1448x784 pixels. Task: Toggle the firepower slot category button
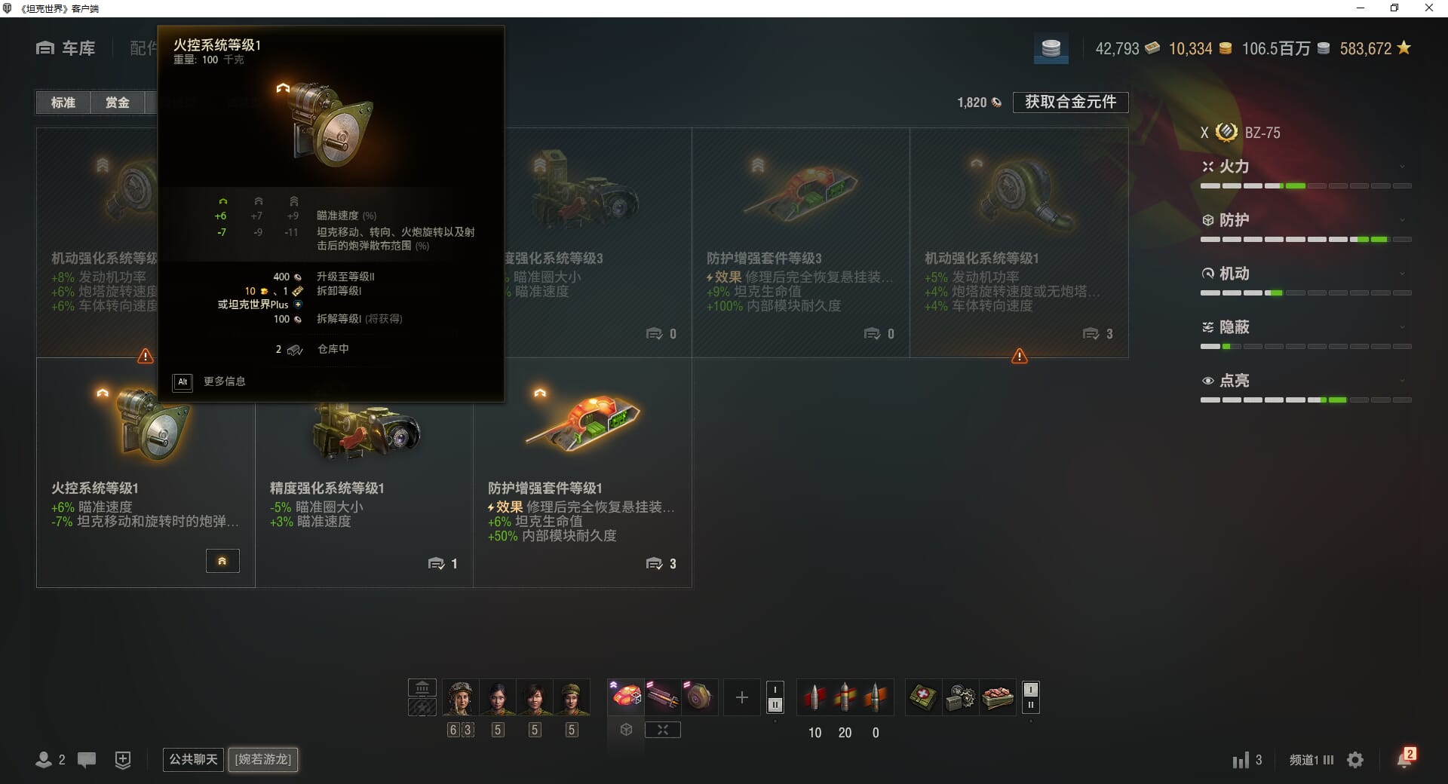click(663, 730)
